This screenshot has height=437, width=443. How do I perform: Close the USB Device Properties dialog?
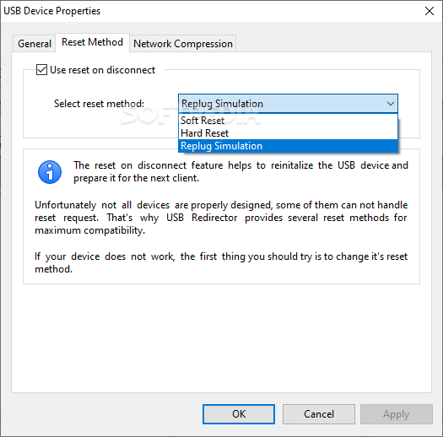429,11
